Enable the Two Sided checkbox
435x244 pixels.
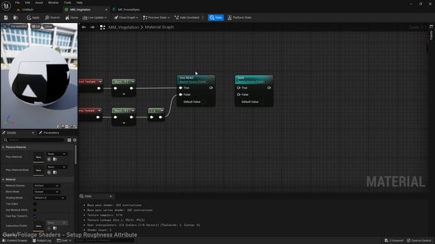pyautogui.click(x=35, y=204)
